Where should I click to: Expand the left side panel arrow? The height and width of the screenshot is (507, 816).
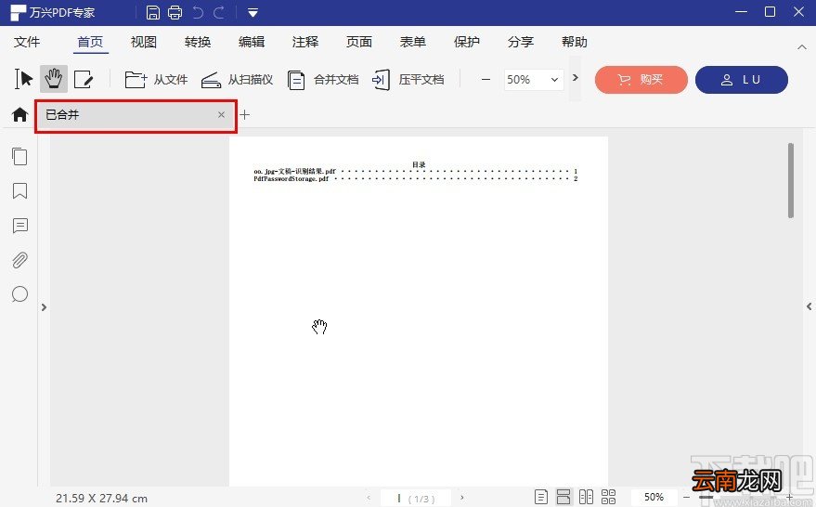point(45,307)
